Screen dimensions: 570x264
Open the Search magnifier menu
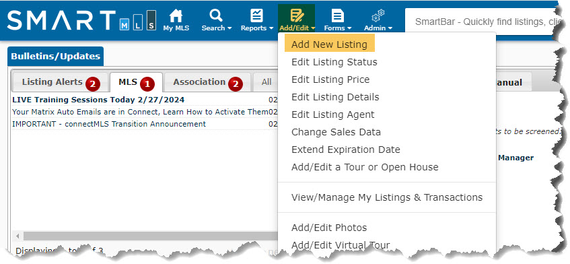[x=216, y=15]
